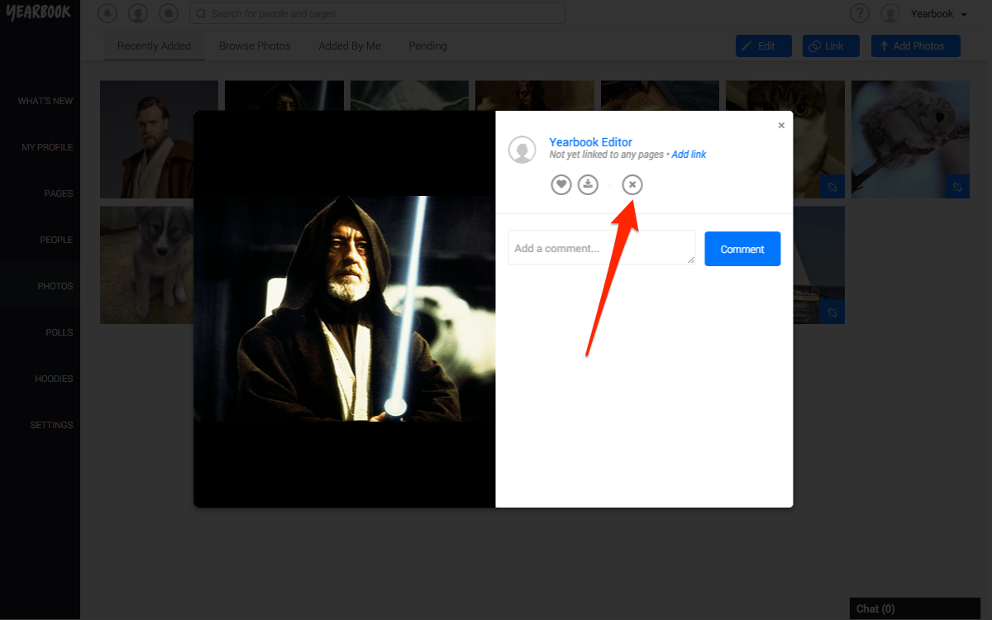Open the Yearbook Editor avatar in dialog
The width and height of the screenshot is (992, 620).
point(522,150)
